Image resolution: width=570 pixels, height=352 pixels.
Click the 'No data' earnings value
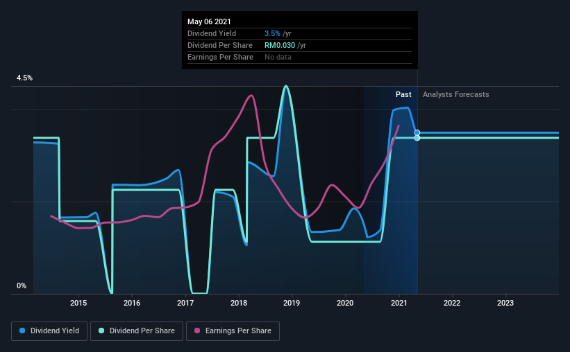[x=278, y=57]
